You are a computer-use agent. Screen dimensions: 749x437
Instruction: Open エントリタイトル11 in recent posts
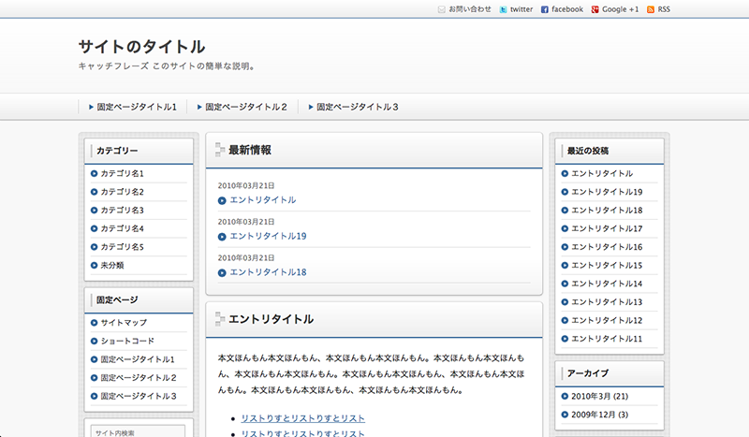pyautogui.click(x=607, y=339)
